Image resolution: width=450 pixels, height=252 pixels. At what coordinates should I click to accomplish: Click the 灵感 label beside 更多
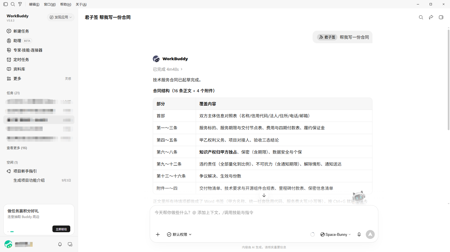(68, 79)
